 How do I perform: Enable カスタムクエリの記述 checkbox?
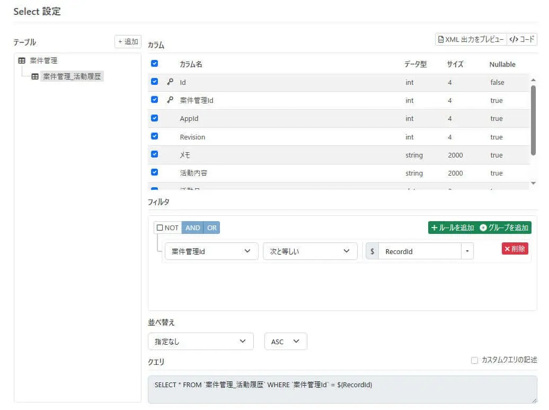pyautogui.click(x=474, y=360)
